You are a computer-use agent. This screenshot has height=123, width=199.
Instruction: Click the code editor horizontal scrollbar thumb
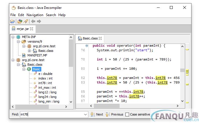pyautogui.click(x=107, y=106)
